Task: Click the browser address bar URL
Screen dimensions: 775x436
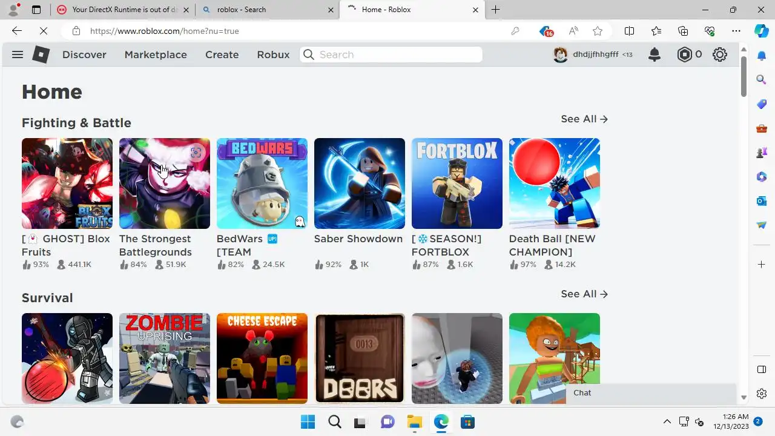Action: click(x=164, y=31)
